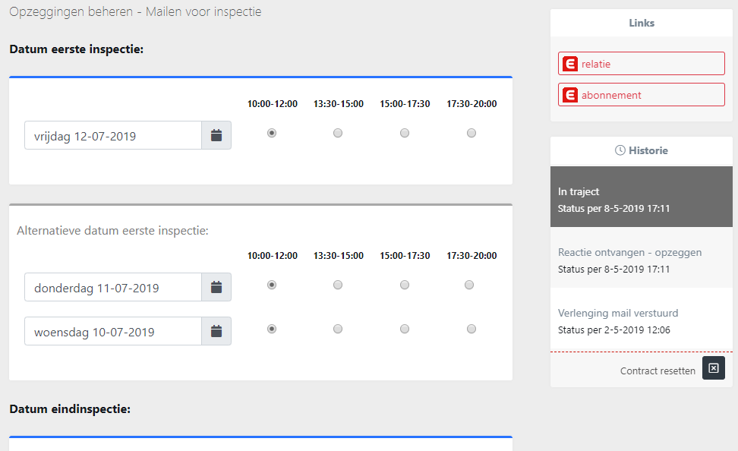The image size is (738, 451).
Task: Select Reactie ontvangen - opzeggen history entry
Action: [642, 257]
